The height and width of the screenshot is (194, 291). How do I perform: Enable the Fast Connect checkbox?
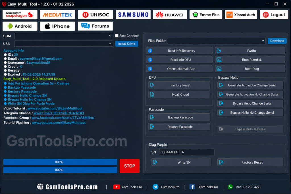pos(117,36)
